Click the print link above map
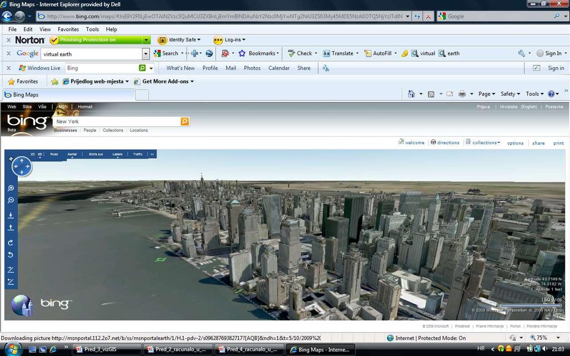570x356 pixels. pos(559,143)
